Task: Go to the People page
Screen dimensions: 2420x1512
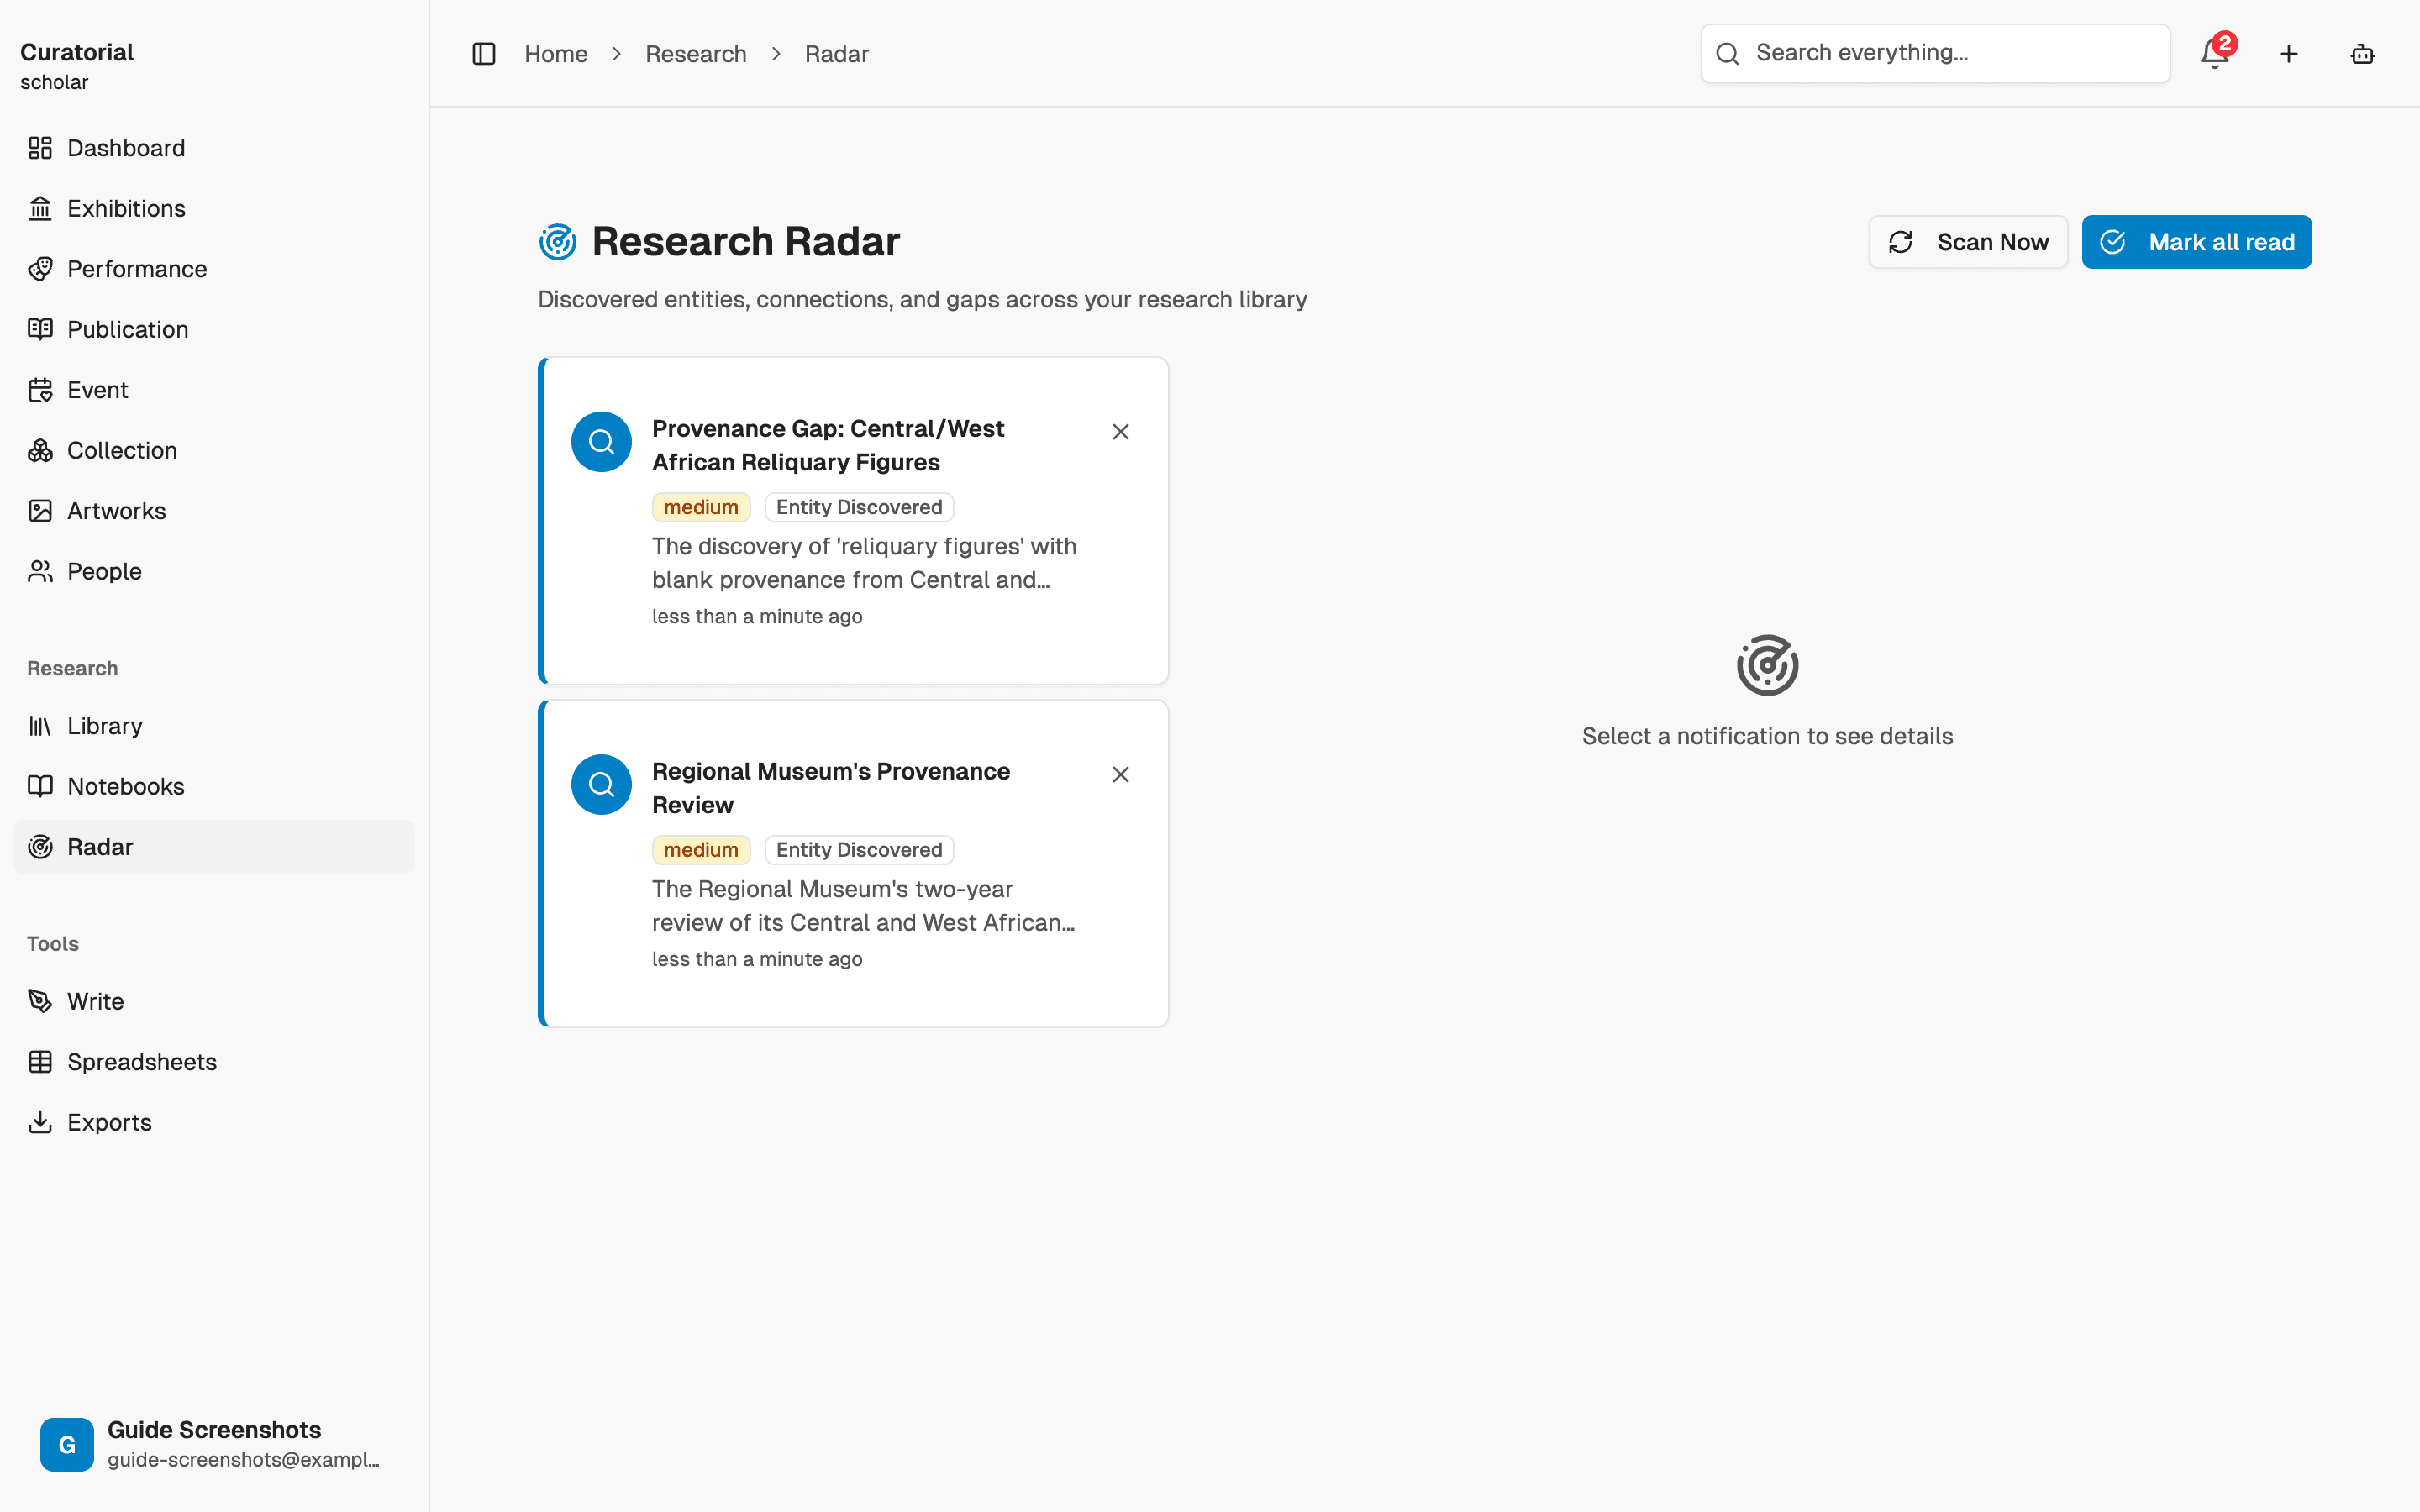Action: (214, 571)
